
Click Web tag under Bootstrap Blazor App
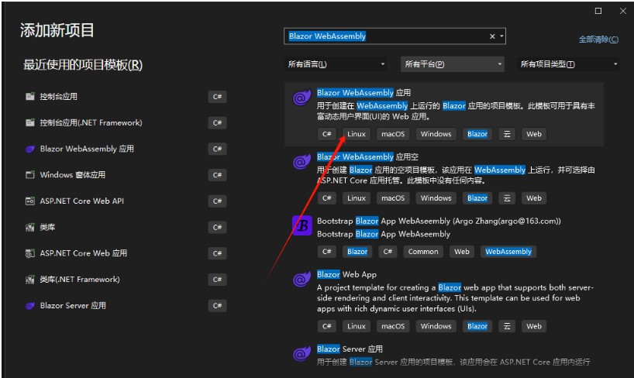point(461,252)
